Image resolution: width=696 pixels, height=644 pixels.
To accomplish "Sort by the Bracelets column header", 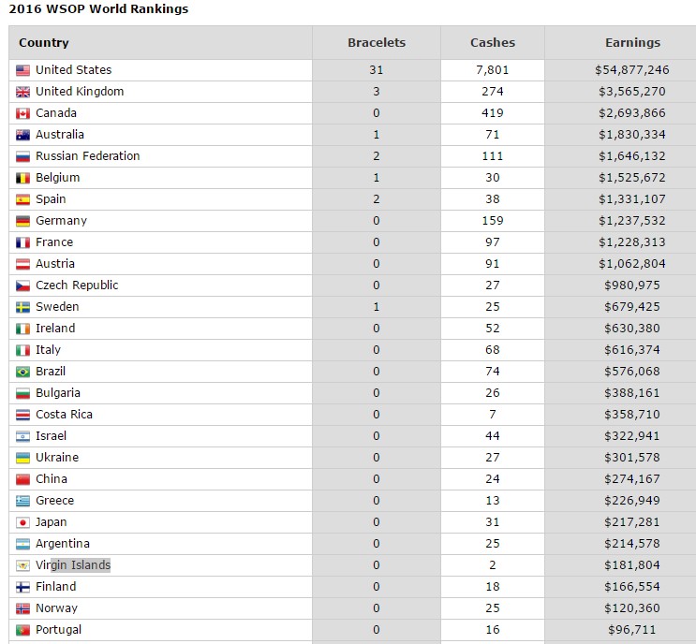I will (x=377, y=42).
